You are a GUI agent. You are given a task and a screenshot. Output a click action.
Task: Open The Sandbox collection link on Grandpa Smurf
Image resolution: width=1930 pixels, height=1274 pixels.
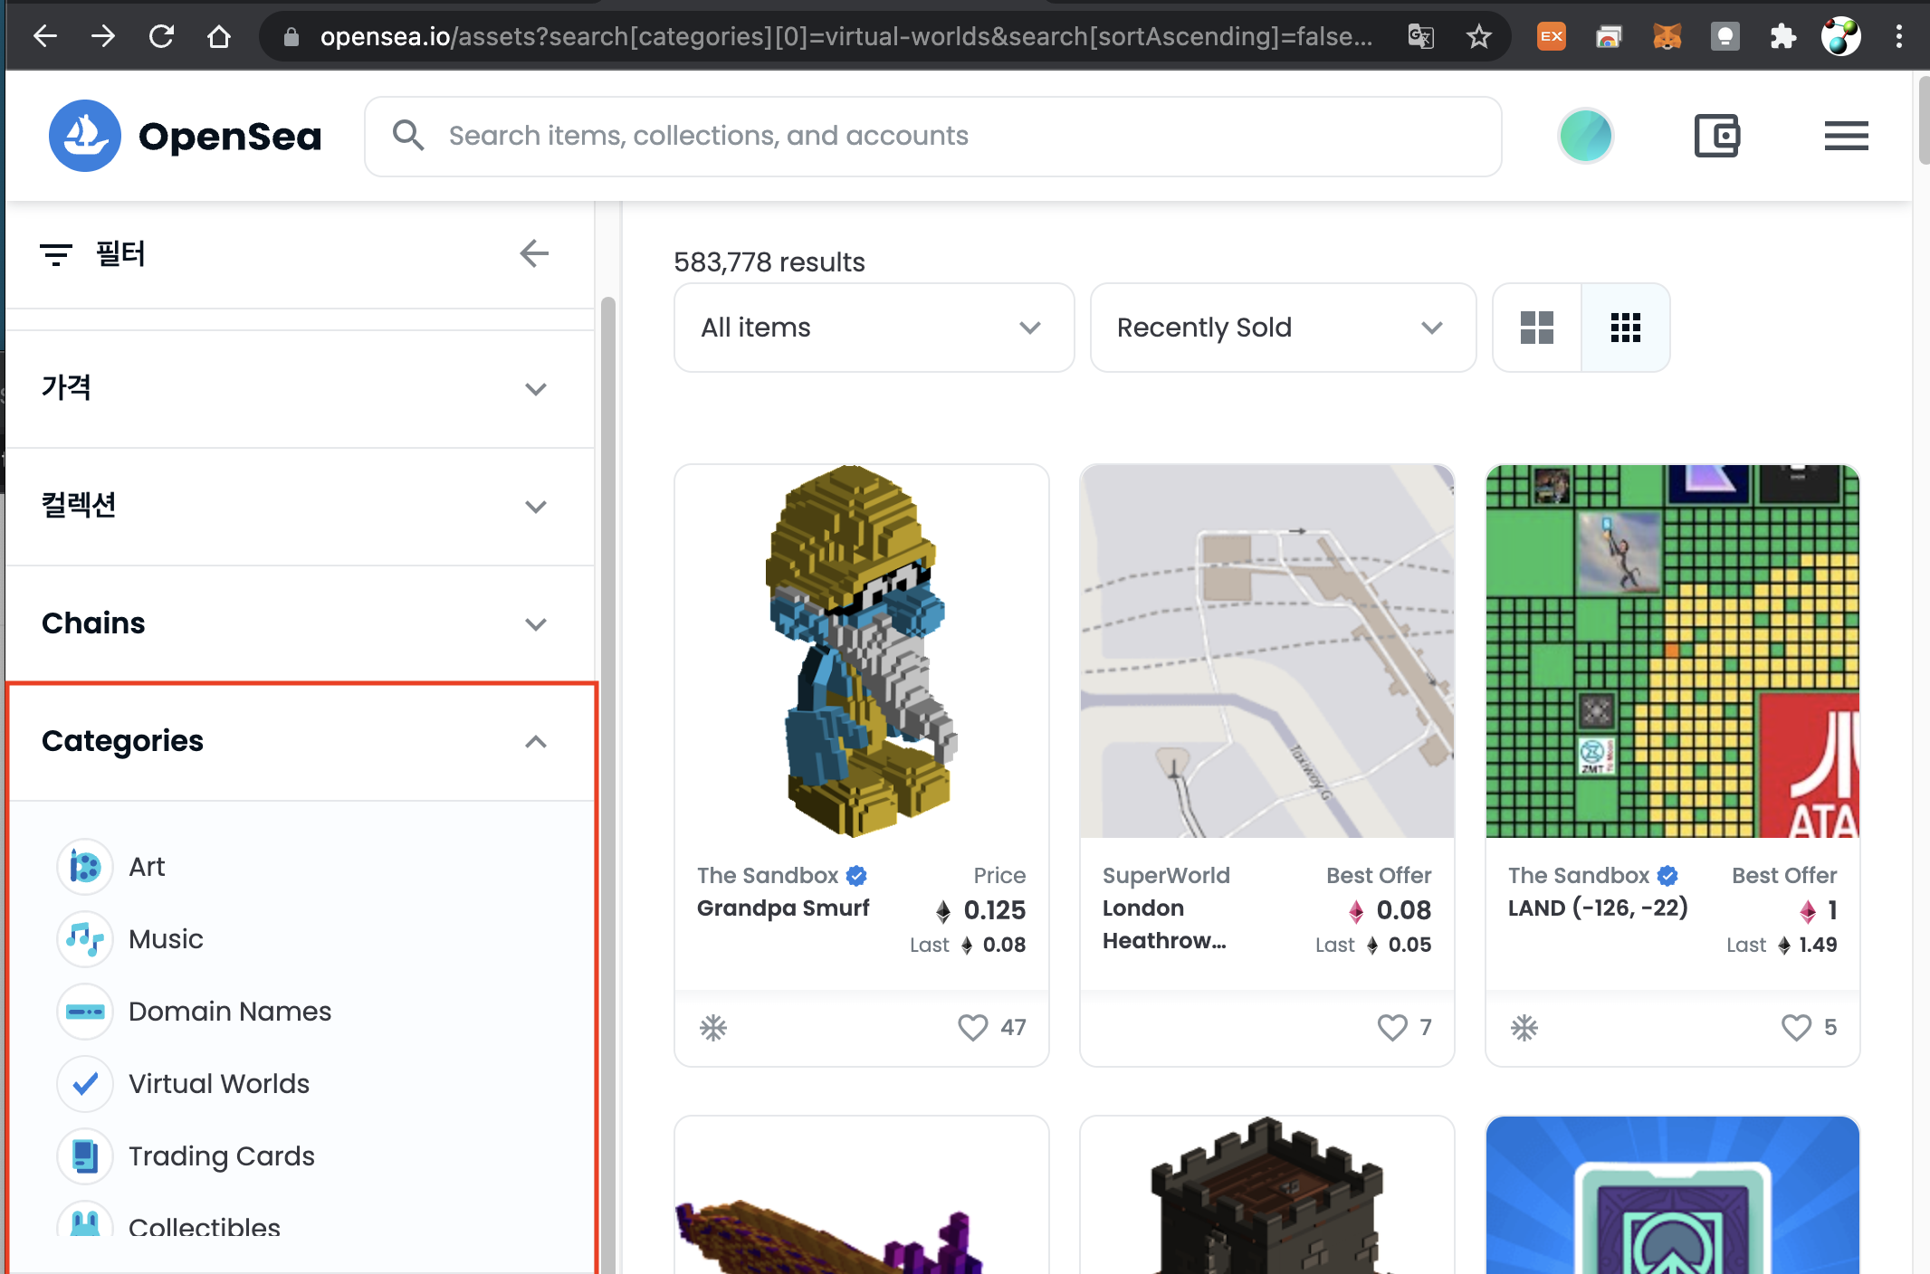768,875
